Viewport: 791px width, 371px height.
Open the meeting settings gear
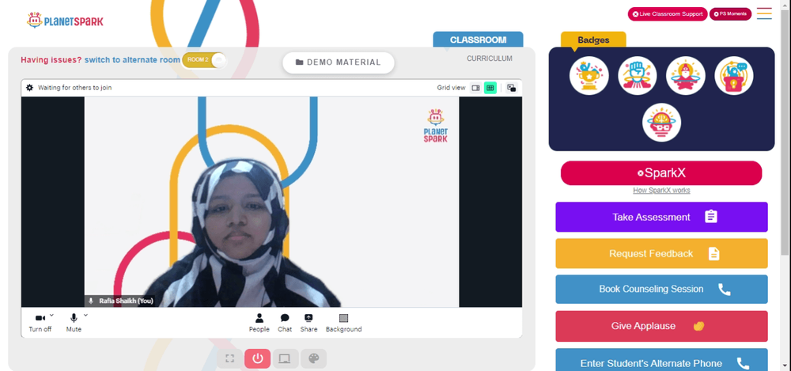click(29, 88)
